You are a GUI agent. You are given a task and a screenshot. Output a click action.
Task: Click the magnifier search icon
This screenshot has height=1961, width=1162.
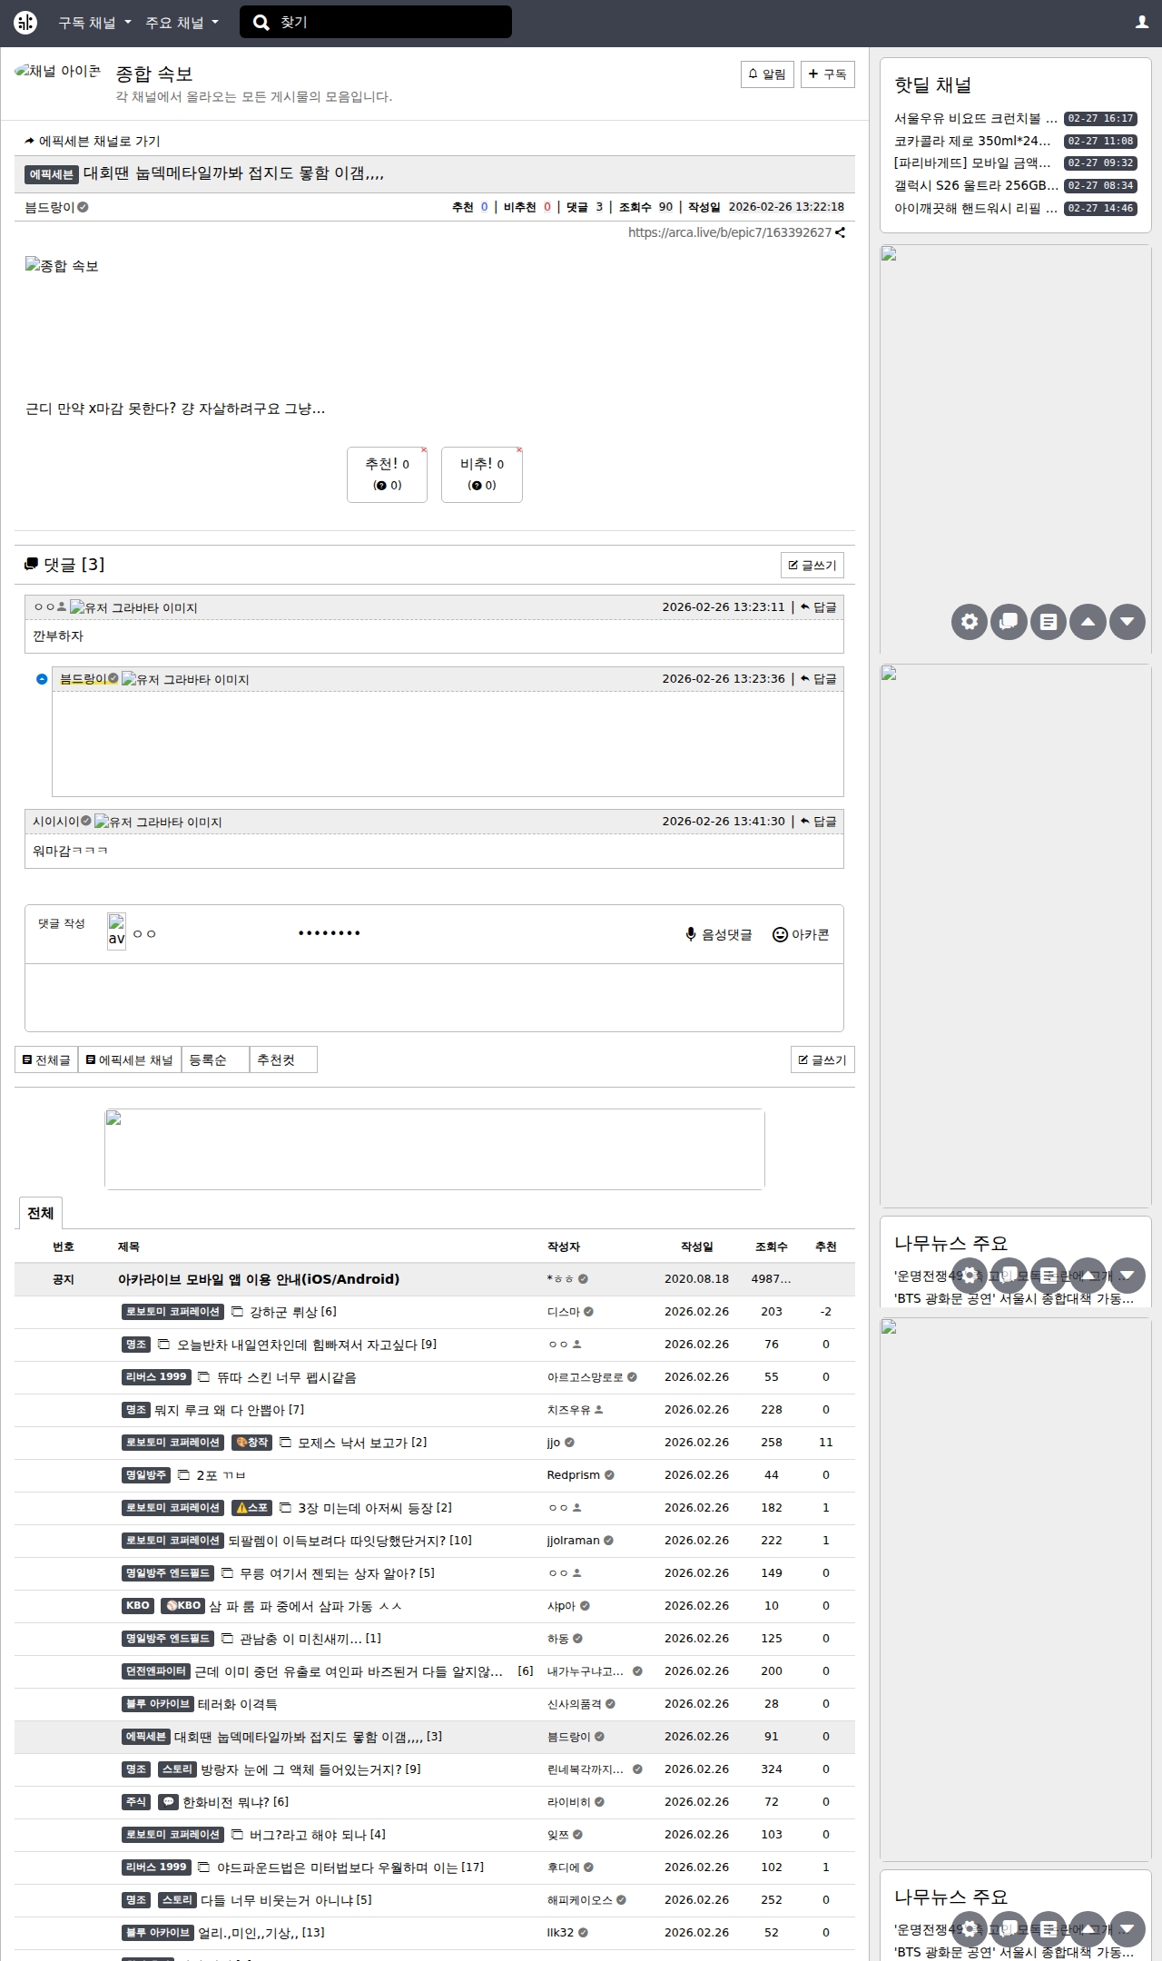261,23
